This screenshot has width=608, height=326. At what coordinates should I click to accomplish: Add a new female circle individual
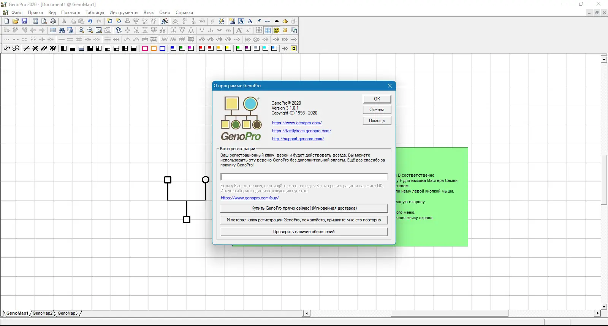[119, 21]
